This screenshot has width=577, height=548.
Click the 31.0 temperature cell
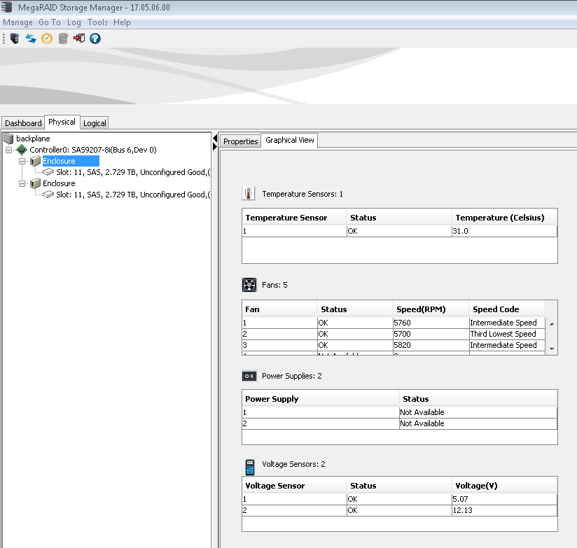(x=504, y=231)
